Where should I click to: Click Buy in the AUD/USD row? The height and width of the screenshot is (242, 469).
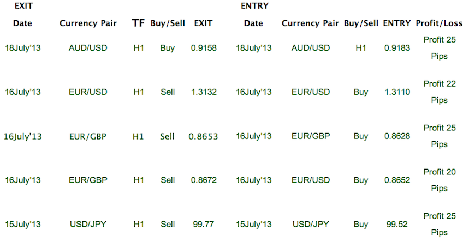point(168,48)
